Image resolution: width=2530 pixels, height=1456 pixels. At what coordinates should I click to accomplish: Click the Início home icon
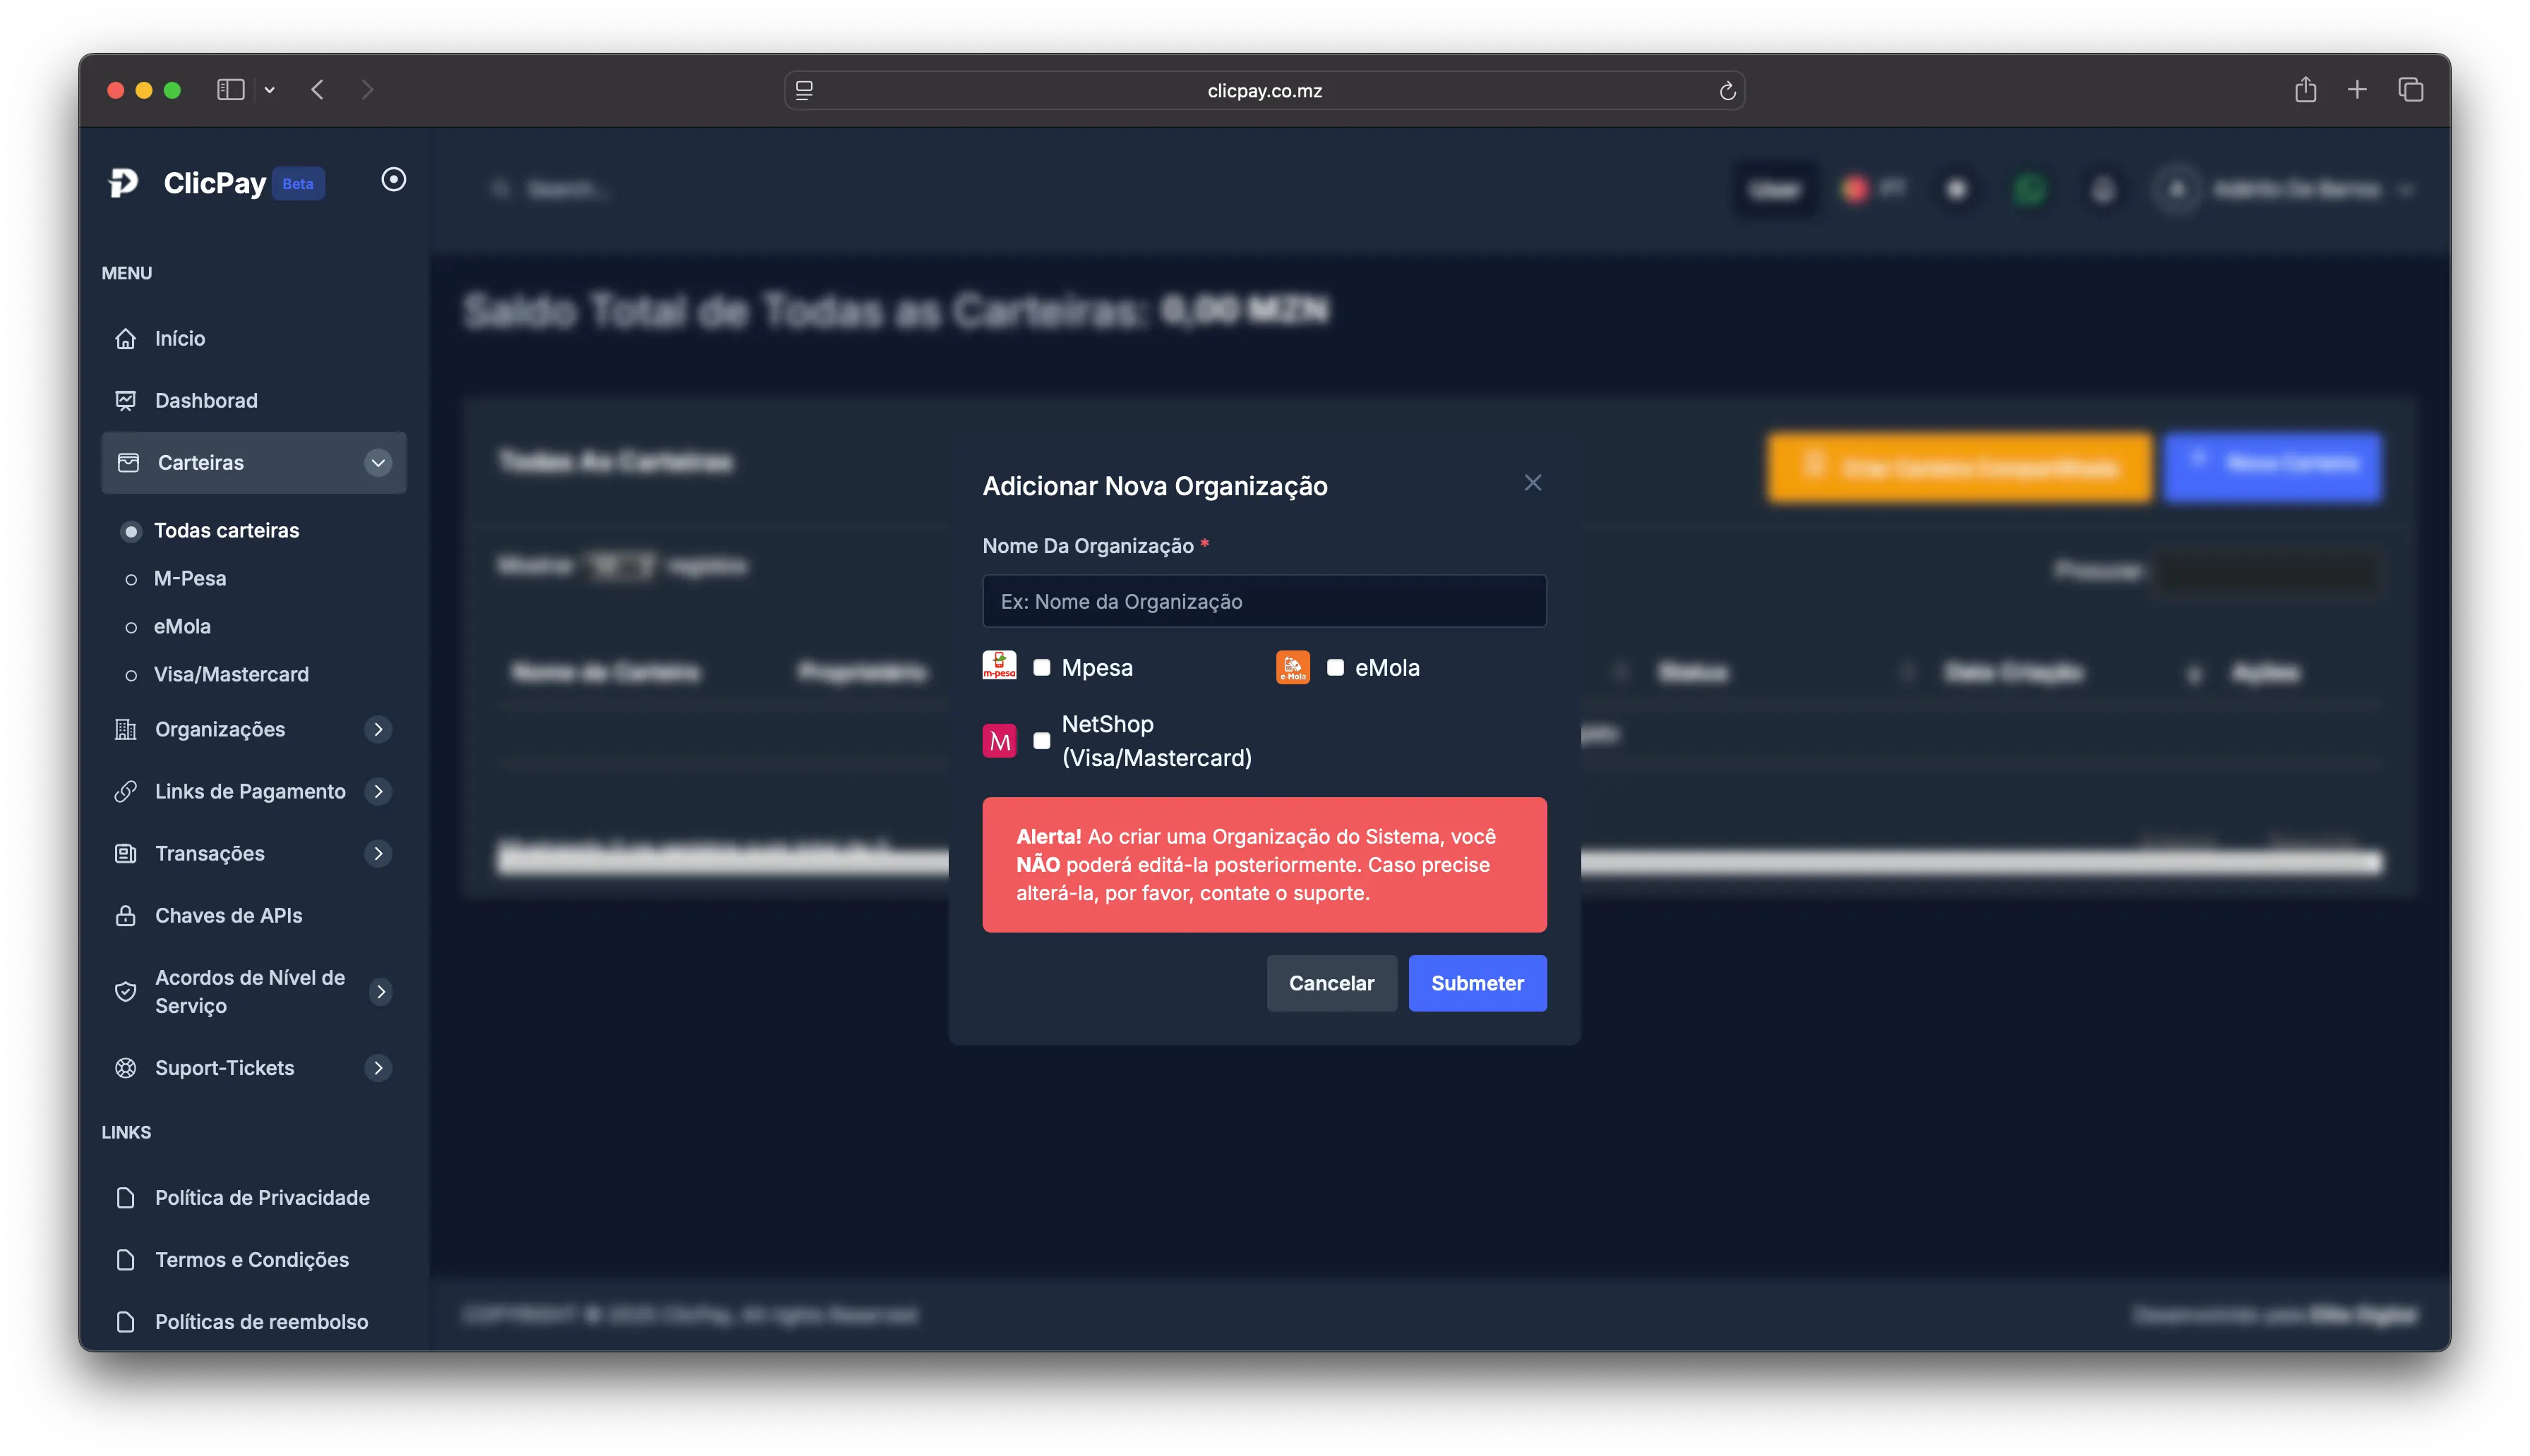(126, 339)
